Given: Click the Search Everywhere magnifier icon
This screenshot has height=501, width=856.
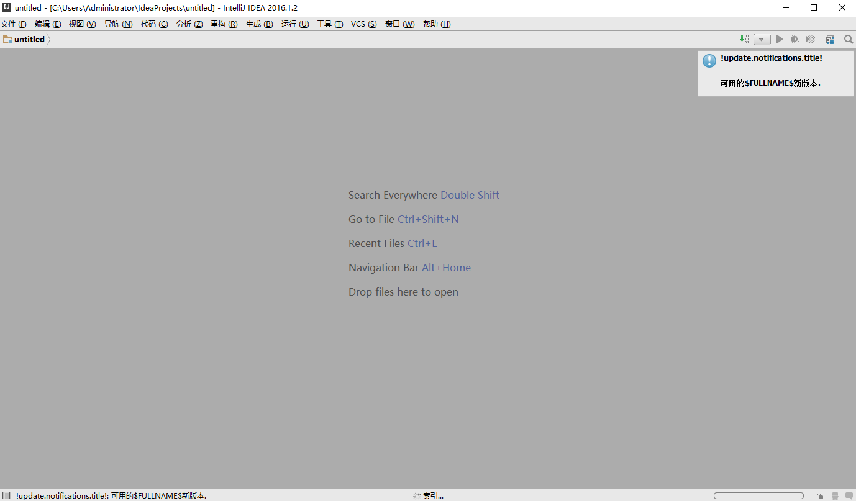Looking at the screenshot, I should (x=848, y=39).
